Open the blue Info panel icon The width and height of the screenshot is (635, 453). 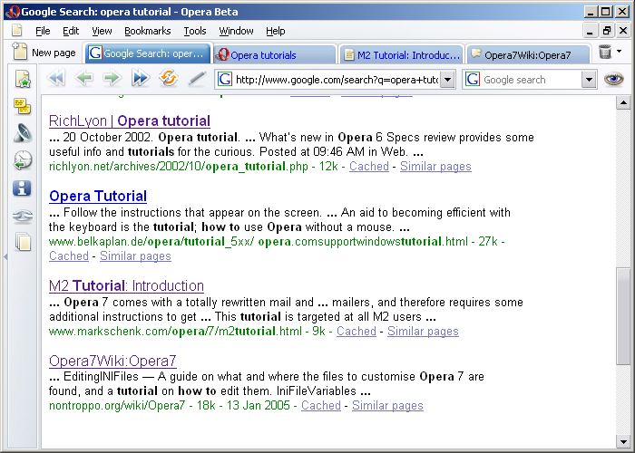[x=23, y=188]
